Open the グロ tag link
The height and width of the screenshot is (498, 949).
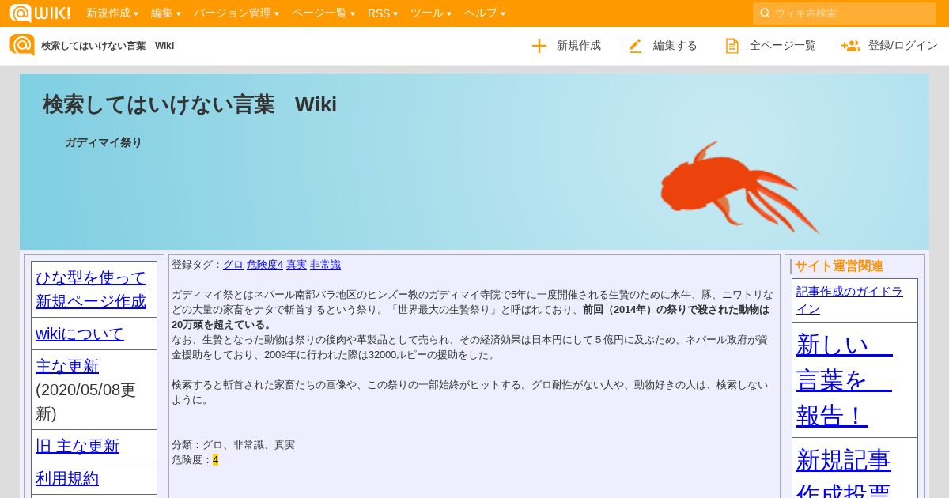(x=233, y=265)
